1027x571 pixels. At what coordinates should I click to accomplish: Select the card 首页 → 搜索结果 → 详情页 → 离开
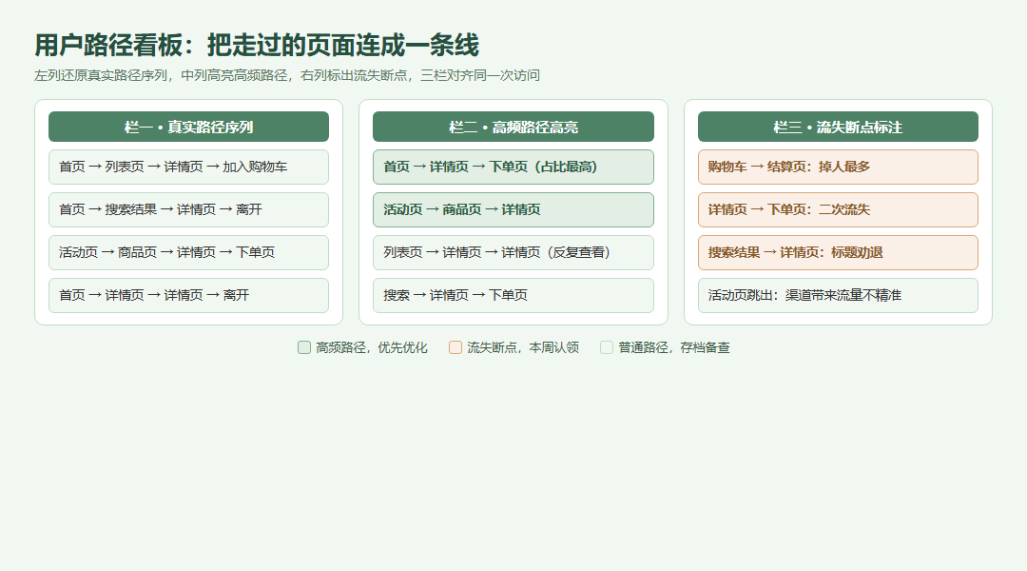pos(188,209)
